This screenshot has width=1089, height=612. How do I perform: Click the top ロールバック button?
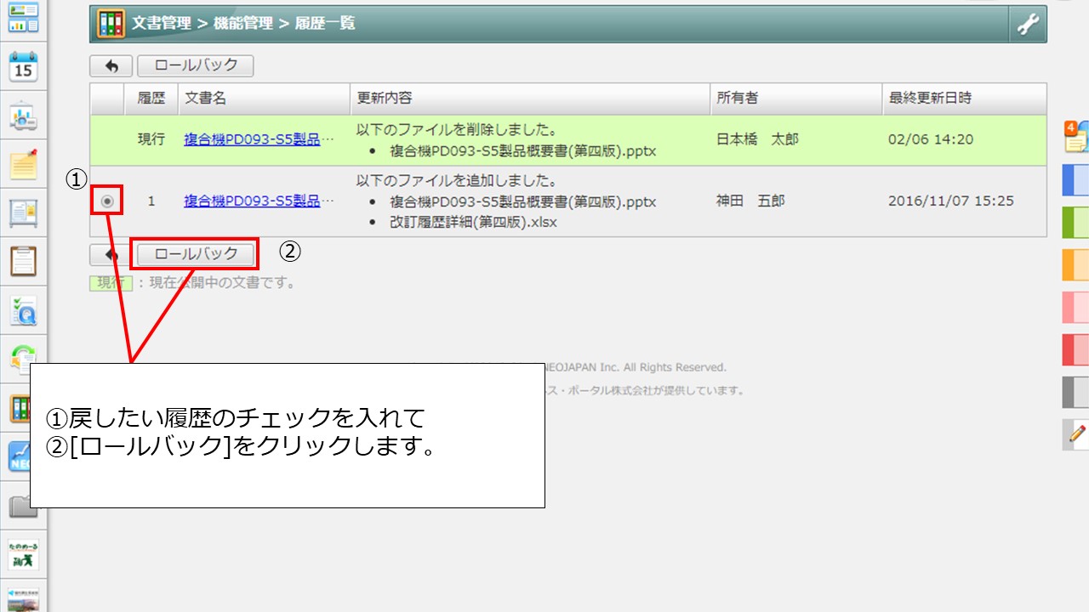195,65
